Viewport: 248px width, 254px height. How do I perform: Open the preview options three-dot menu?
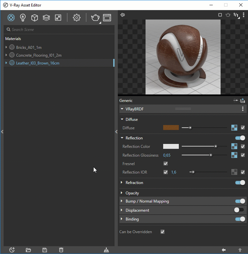[243, 15]
